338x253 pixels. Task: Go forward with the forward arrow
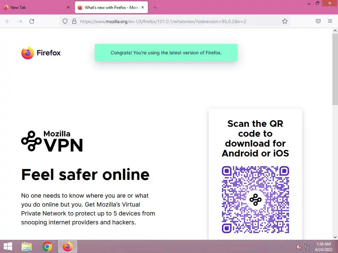click(20, 21)
